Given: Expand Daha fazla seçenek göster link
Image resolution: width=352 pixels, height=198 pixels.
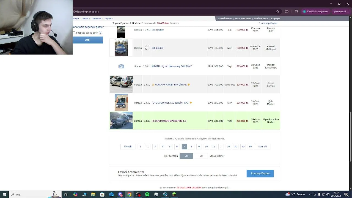Looking at the screenshot, I should 88,27.
